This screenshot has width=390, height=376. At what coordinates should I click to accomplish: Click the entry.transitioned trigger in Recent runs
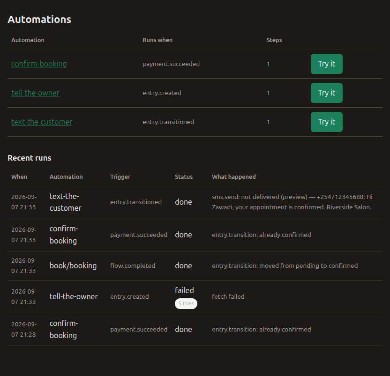point(136,202)
